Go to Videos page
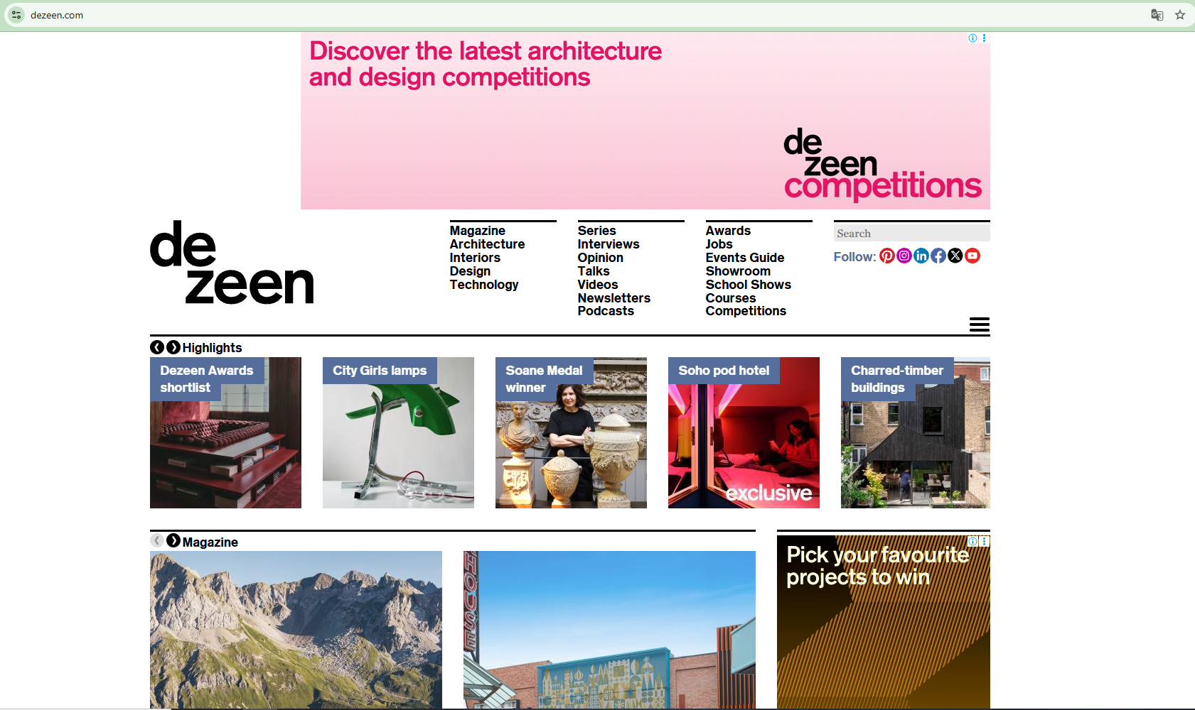 [x=598, y=285]
